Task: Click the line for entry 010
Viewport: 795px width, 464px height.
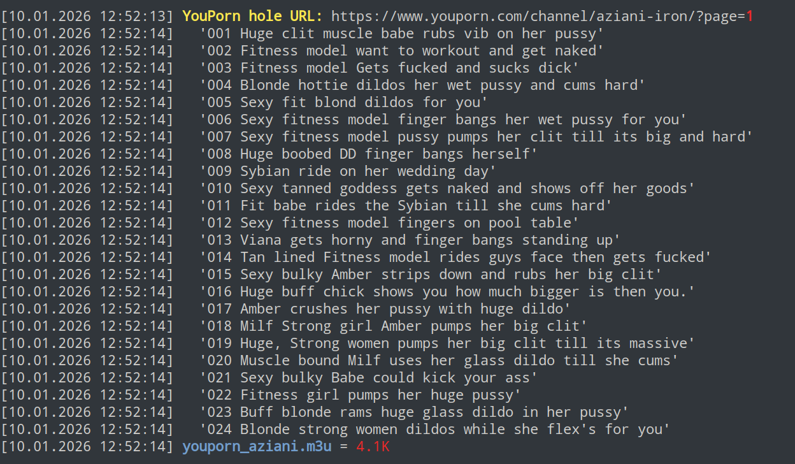Action: tap(447, 188)
